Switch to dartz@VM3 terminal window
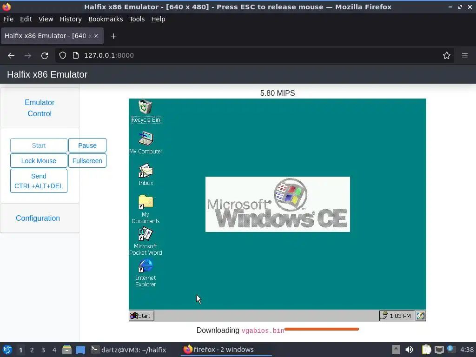The image size is (476, 357). [x=128, y=350]
